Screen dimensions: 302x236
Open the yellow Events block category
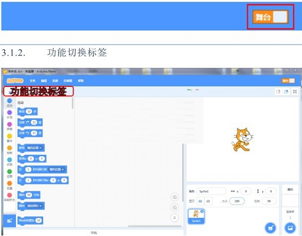click(x=9, y=136)
